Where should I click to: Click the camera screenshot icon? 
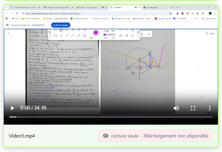click(x=121, y=35)
